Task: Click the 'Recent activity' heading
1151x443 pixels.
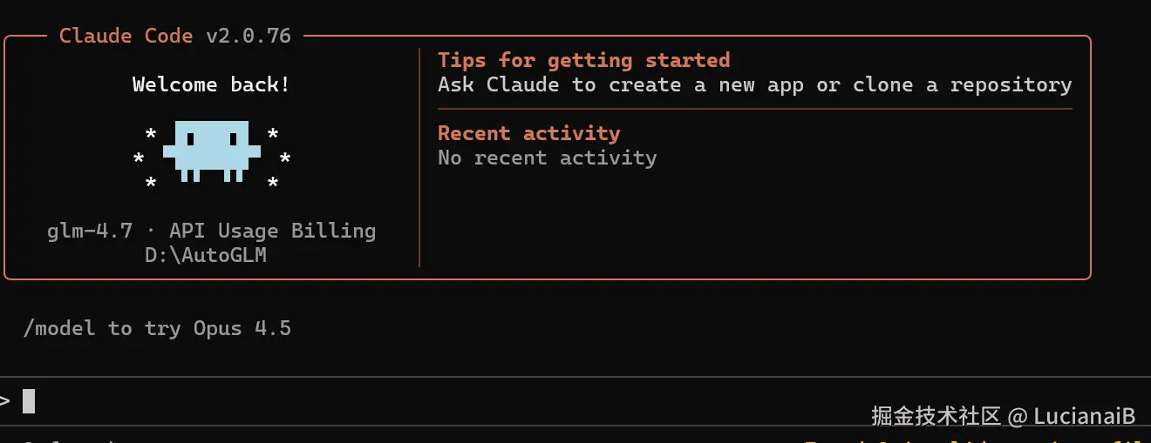Action: (x=528, y=133)
